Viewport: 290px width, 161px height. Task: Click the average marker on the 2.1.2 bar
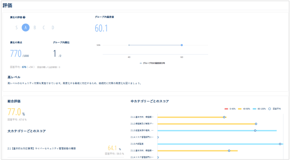pos(256,124)
